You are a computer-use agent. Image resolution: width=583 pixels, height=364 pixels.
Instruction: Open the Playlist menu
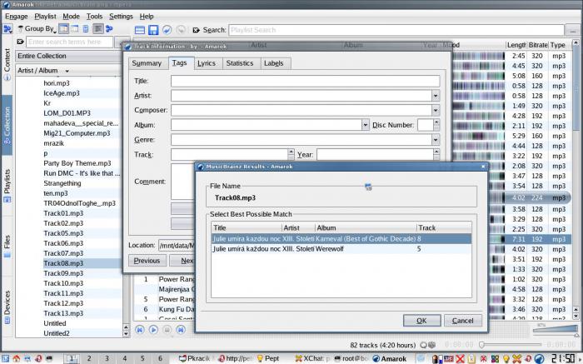[45, 17]
